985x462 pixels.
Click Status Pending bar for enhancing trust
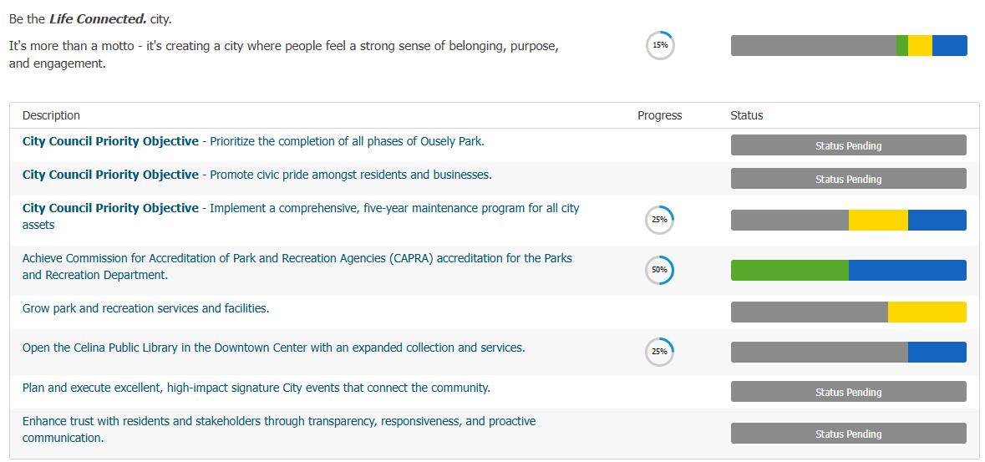848,434
